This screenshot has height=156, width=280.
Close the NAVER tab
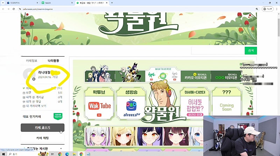tap(72, 3)
